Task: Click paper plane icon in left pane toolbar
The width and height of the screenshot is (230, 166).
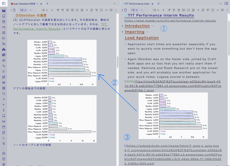Action: [x=58, y=10]
